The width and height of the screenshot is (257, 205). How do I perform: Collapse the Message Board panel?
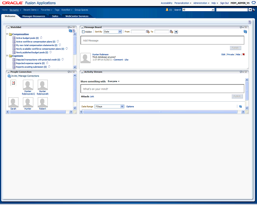point(82,27)
